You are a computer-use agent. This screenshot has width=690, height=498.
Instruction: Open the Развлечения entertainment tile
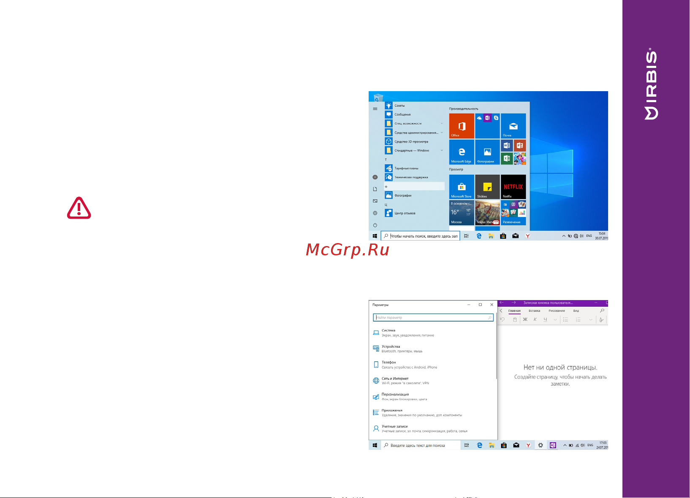[513, 213]
